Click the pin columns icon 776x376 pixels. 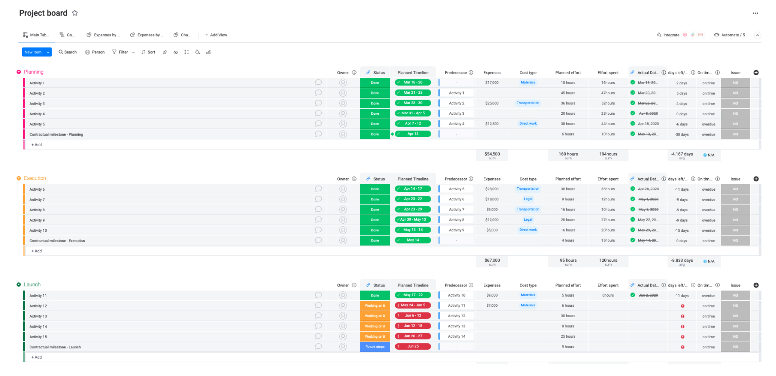pos(165,52)
